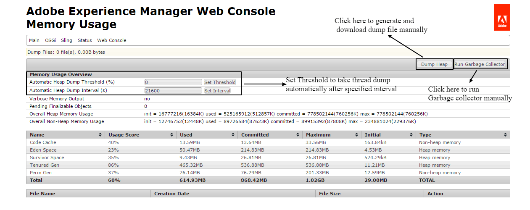Click the Pending Finalizable Objects label
This screenshot has width=530, height=210.
[x=61, y=106]
